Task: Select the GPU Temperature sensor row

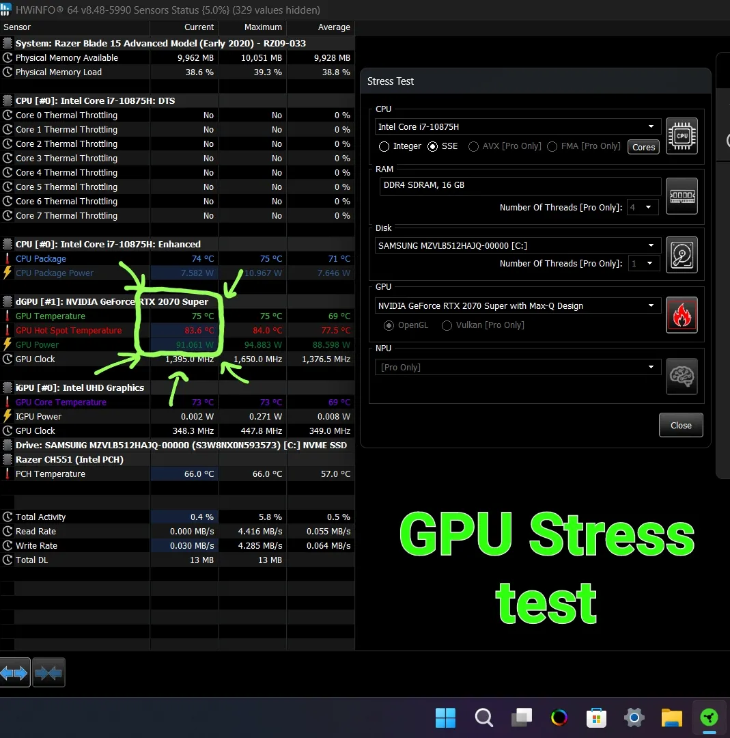Action: point(178,316)
